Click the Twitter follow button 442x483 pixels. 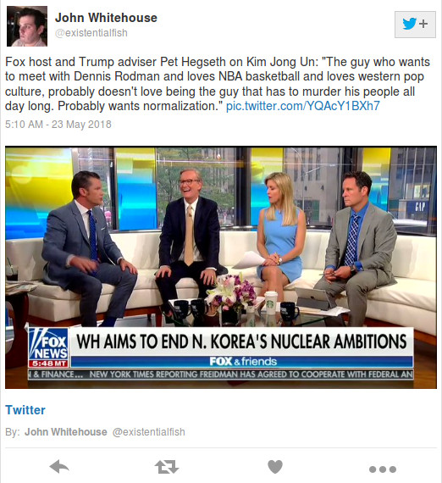(415, 25)
